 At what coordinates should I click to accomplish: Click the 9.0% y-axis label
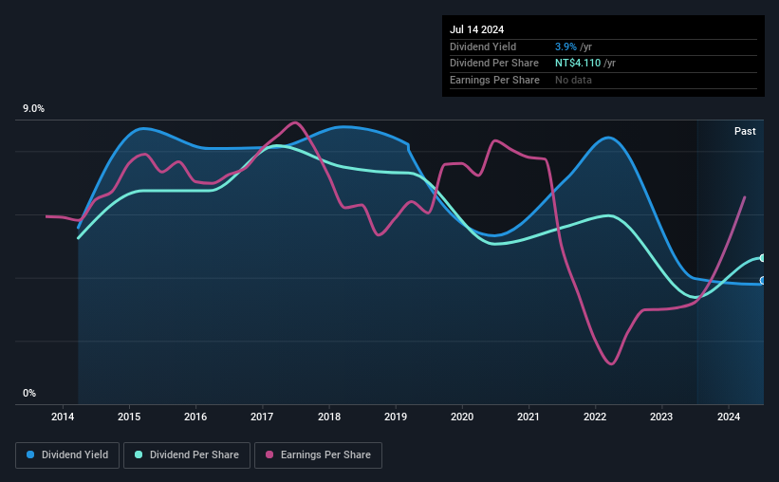[x=34, y=109]
